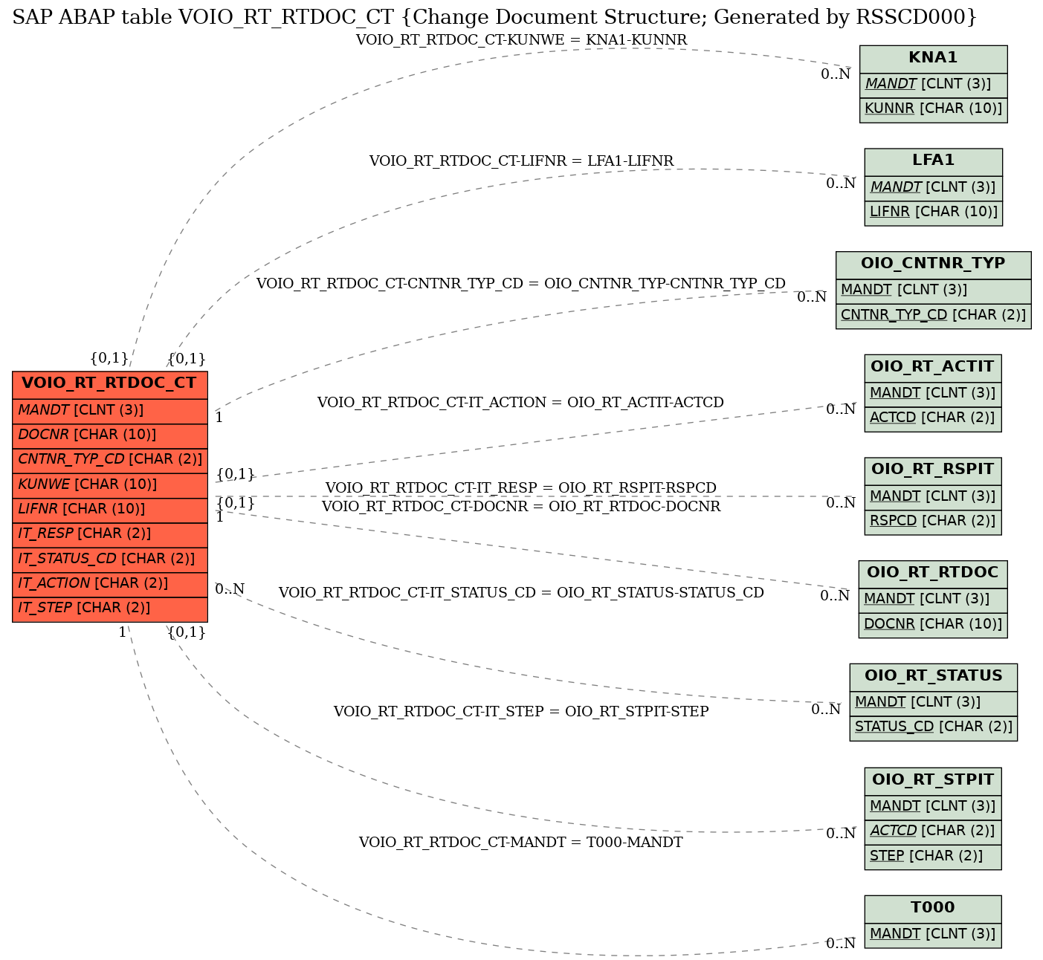
Task: Select the ACTCD field in OIO_RT_ACTIT
Action: (x=933, y=418)
